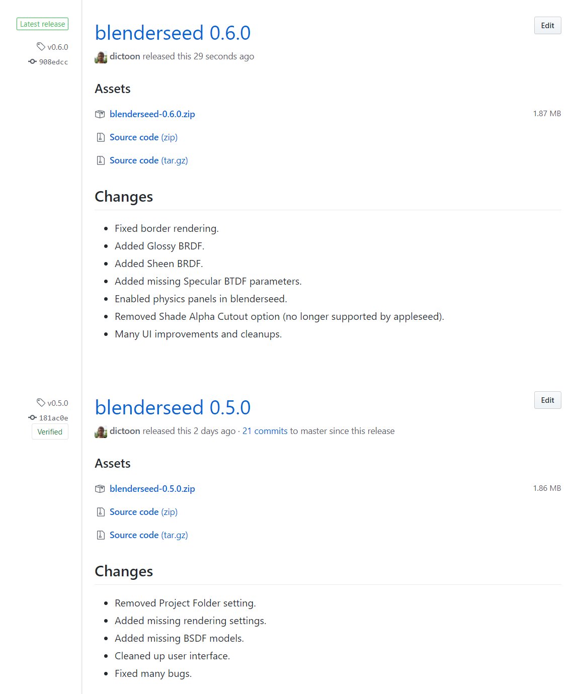Download blenderseed-0.5.0.zip
The image size is (579, 694).
click(x=152, y=488)
